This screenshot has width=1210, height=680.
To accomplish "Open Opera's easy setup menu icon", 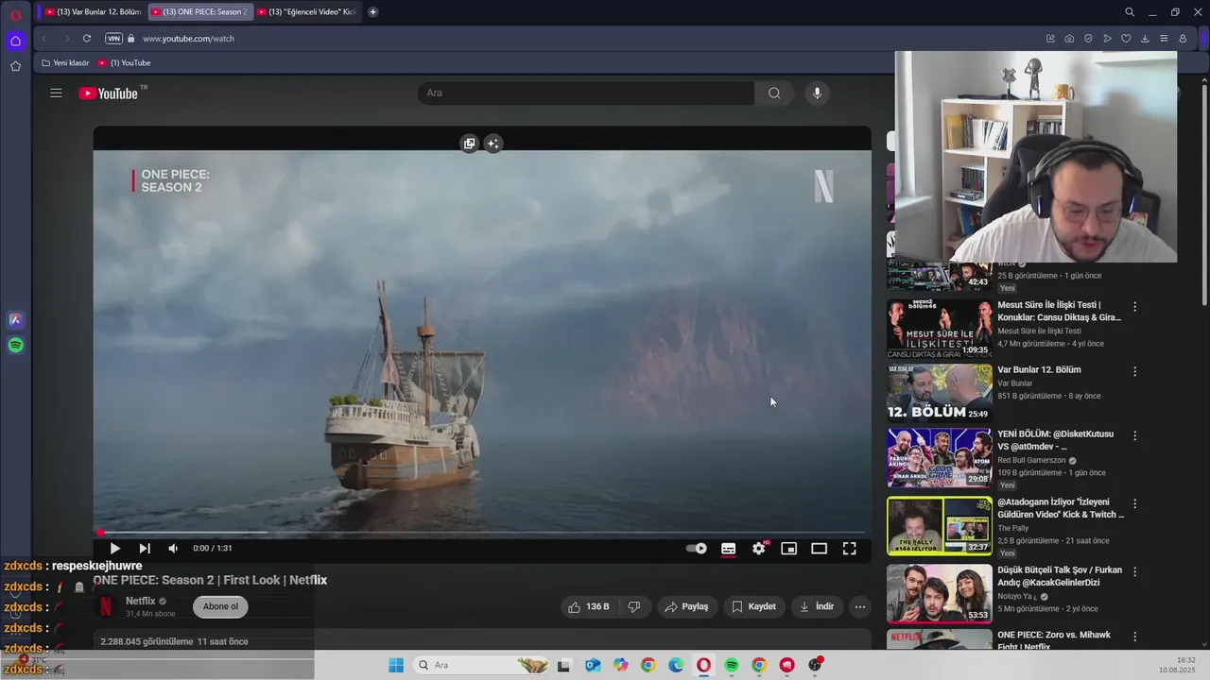I will coord(1164,39).
